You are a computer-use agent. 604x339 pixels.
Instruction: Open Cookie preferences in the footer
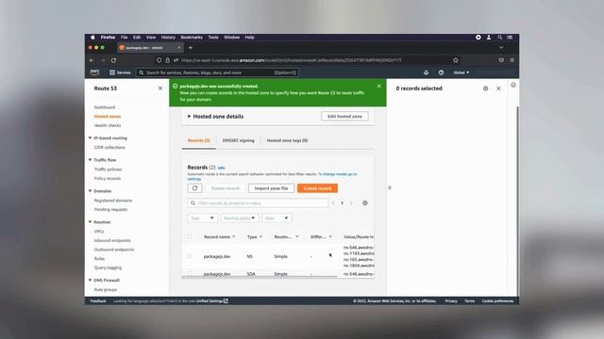click(x=497, y=301)
